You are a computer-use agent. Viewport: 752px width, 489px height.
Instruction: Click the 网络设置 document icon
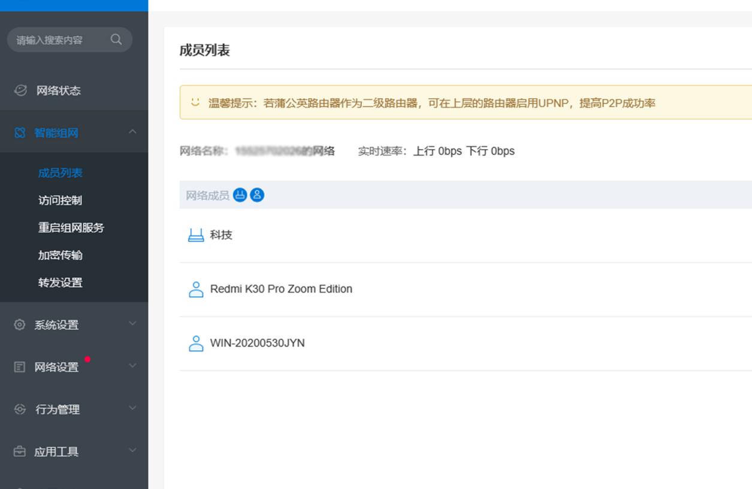[20, 367]
